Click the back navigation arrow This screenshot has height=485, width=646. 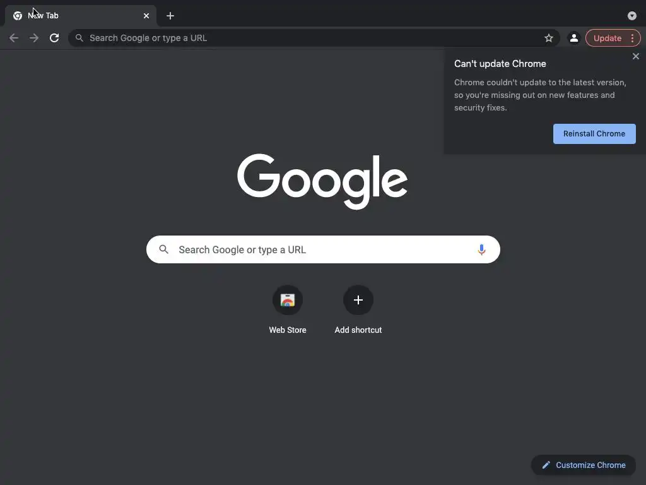[14, 38]
